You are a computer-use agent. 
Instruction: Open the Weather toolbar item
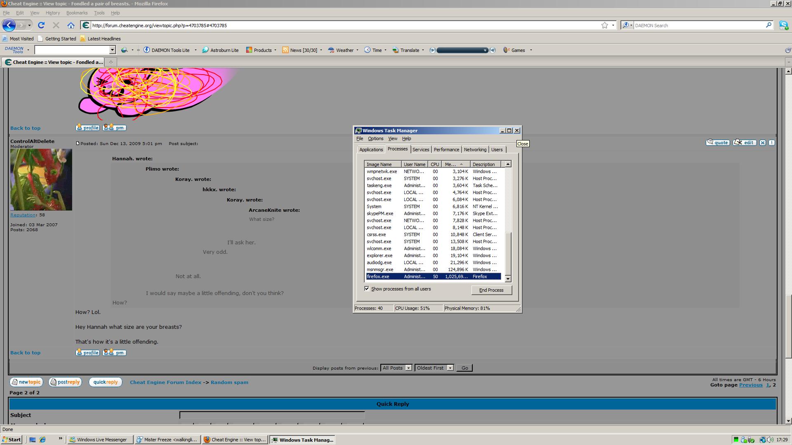click(341, 50)
